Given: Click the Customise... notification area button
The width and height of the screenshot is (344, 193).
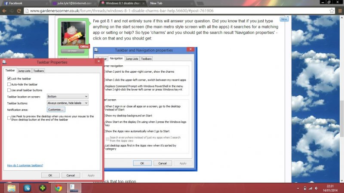Looking at the screenshot, I should pos(56,110).
